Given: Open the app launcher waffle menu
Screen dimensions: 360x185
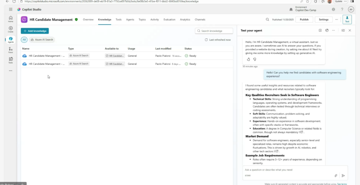Looking at the screenshot, I should pos(11,10).
